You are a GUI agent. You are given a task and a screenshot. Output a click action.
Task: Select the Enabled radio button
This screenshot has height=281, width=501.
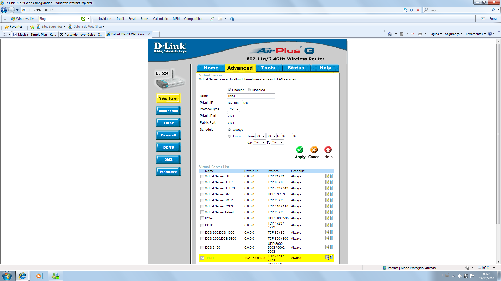pos(230,90)
